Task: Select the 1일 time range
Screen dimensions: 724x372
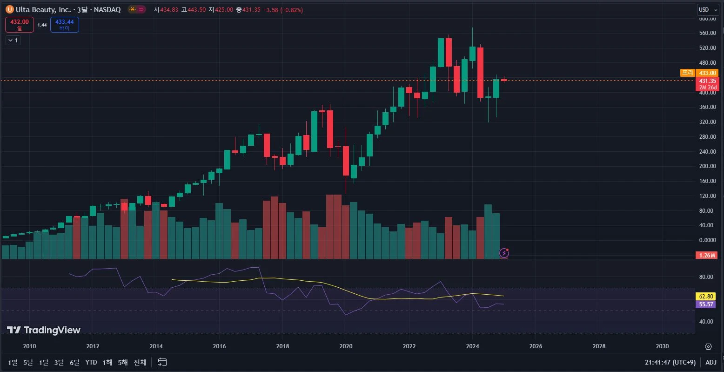Action: click(13, 362)
